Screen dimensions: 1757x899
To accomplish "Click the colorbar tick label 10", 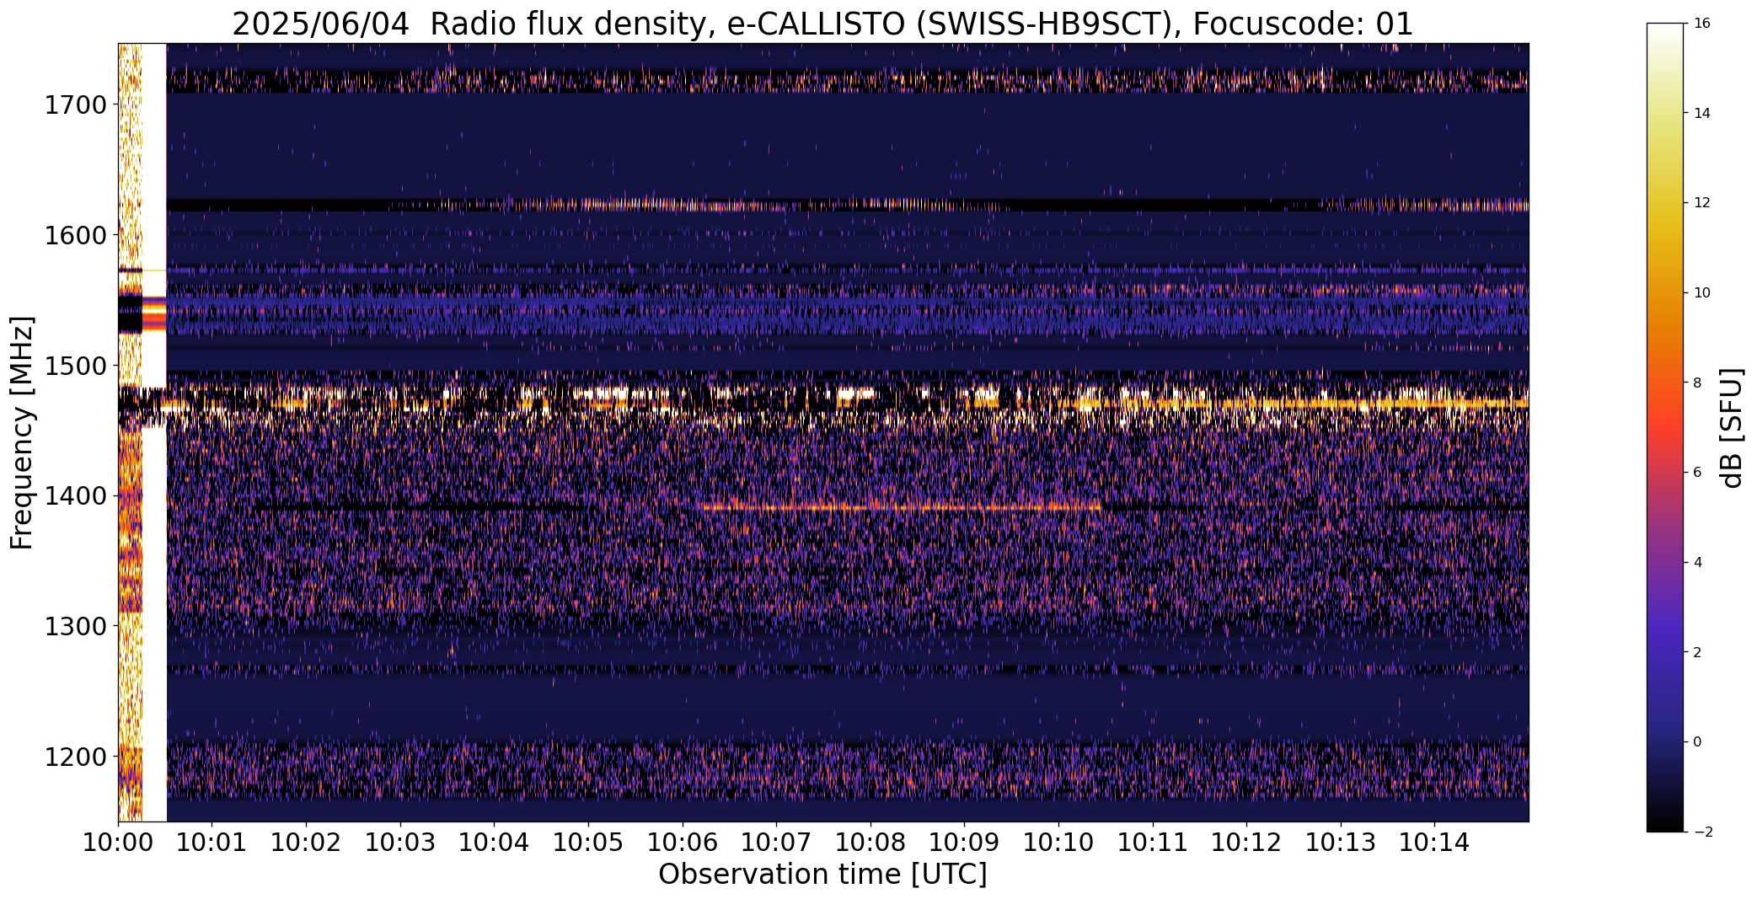I will [1701, 293].
